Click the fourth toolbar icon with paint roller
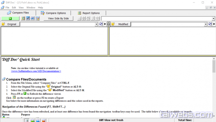 click(38, 18)
